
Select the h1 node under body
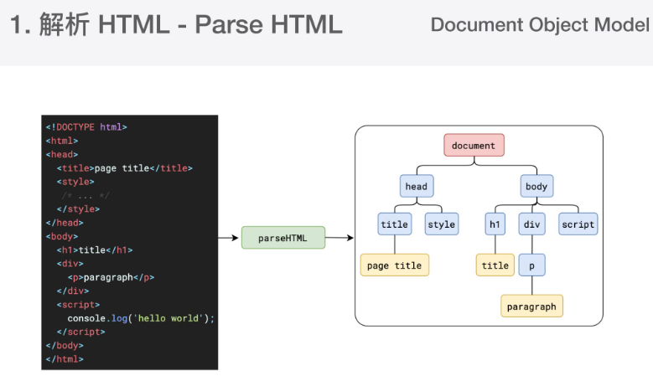tap(495, 224)
